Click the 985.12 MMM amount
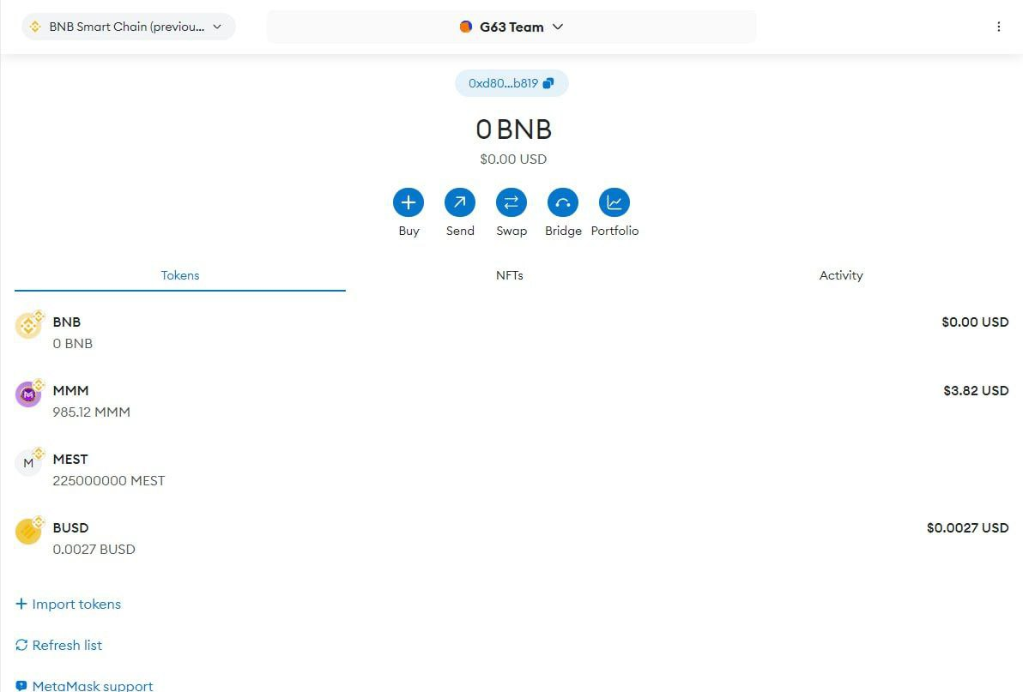 pos(91,412)
